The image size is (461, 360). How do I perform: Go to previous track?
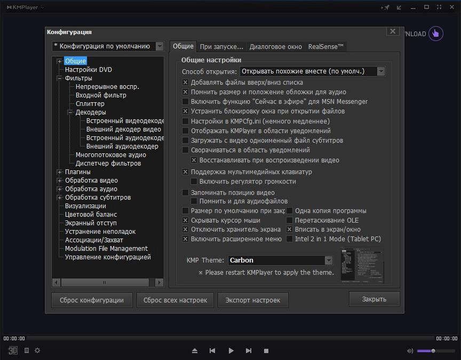point(212,350)
